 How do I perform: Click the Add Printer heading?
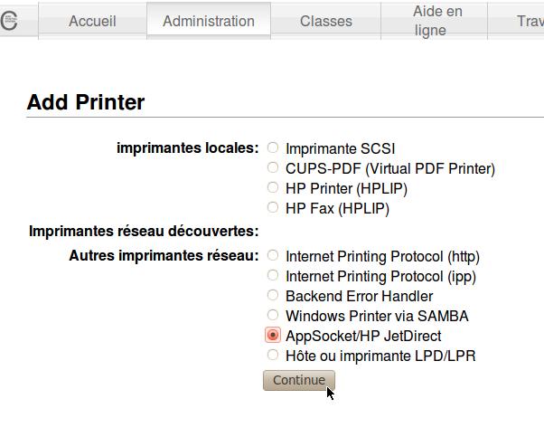click(x=86, y=102)
